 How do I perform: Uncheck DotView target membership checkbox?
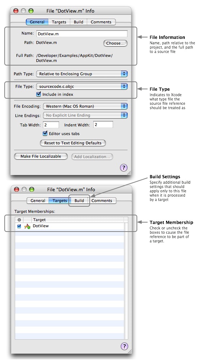tap(19, 227)
